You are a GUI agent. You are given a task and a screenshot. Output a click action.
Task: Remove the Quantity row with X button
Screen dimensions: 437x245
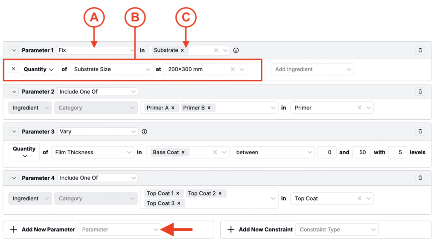click(x=14, y=69)
